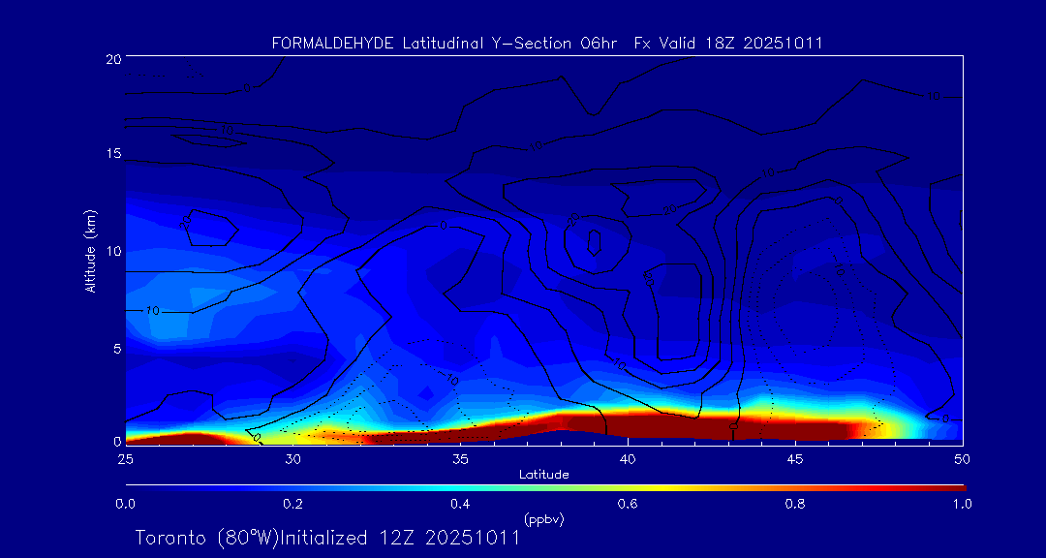Click the '(ppbv)' units label

pyautogui.click(x=543, y=519)
